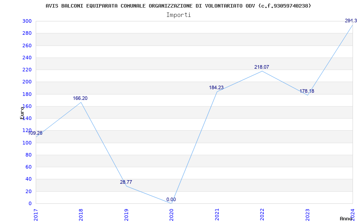The height and width of the screenshot is (223, 357).
Task: Click the 80 y-axis tick label
Action: (29, 155)
